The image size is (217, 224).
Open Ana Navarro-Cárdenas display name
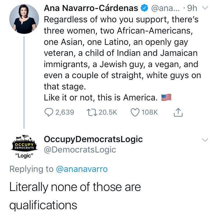[91, 8]
